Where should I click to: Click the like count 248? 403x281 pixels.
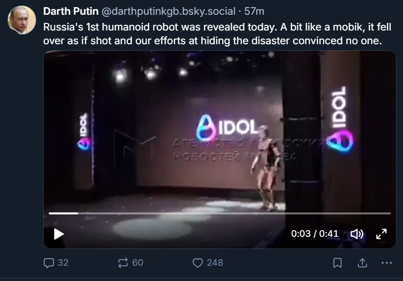click(214, 263)
